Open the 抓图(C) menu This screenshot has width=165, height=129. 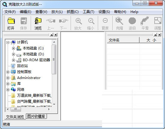pyautogui.click(x=73, y=12)
